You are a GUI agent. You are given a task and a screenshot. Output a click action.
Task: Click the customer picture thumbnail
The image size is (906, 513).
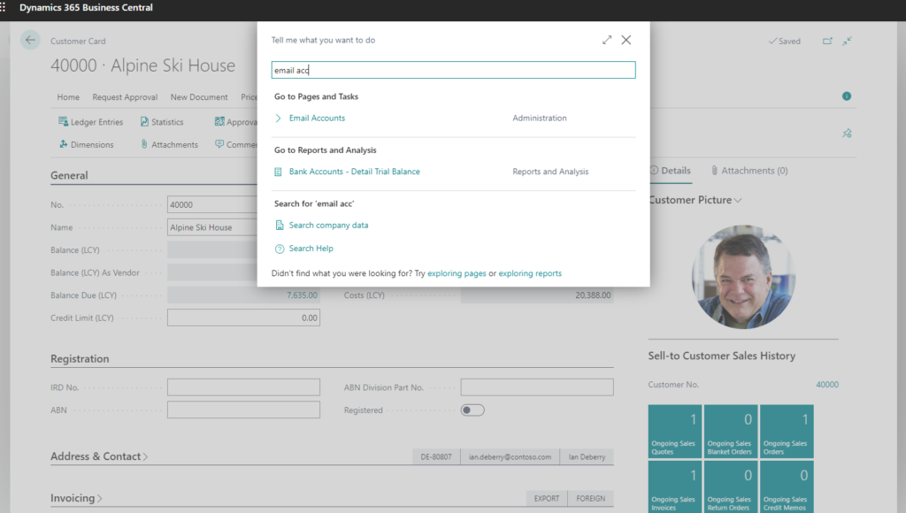[x=743, y=277]
